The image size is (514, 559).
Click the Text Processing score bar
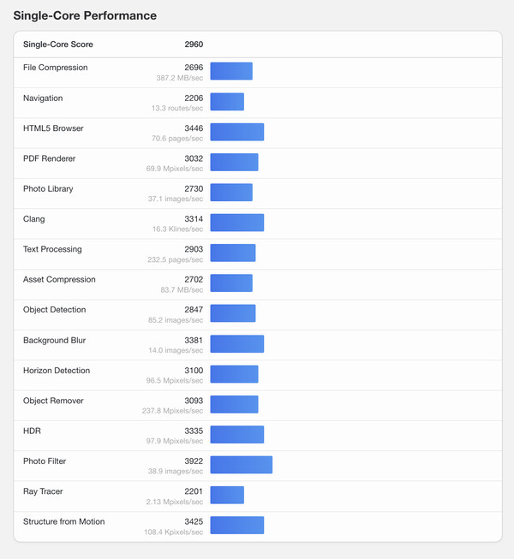tap(233, 253)
